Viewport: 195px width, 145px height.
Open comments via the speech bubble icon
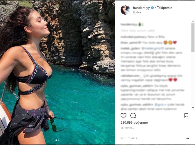[x=133, y=115]
